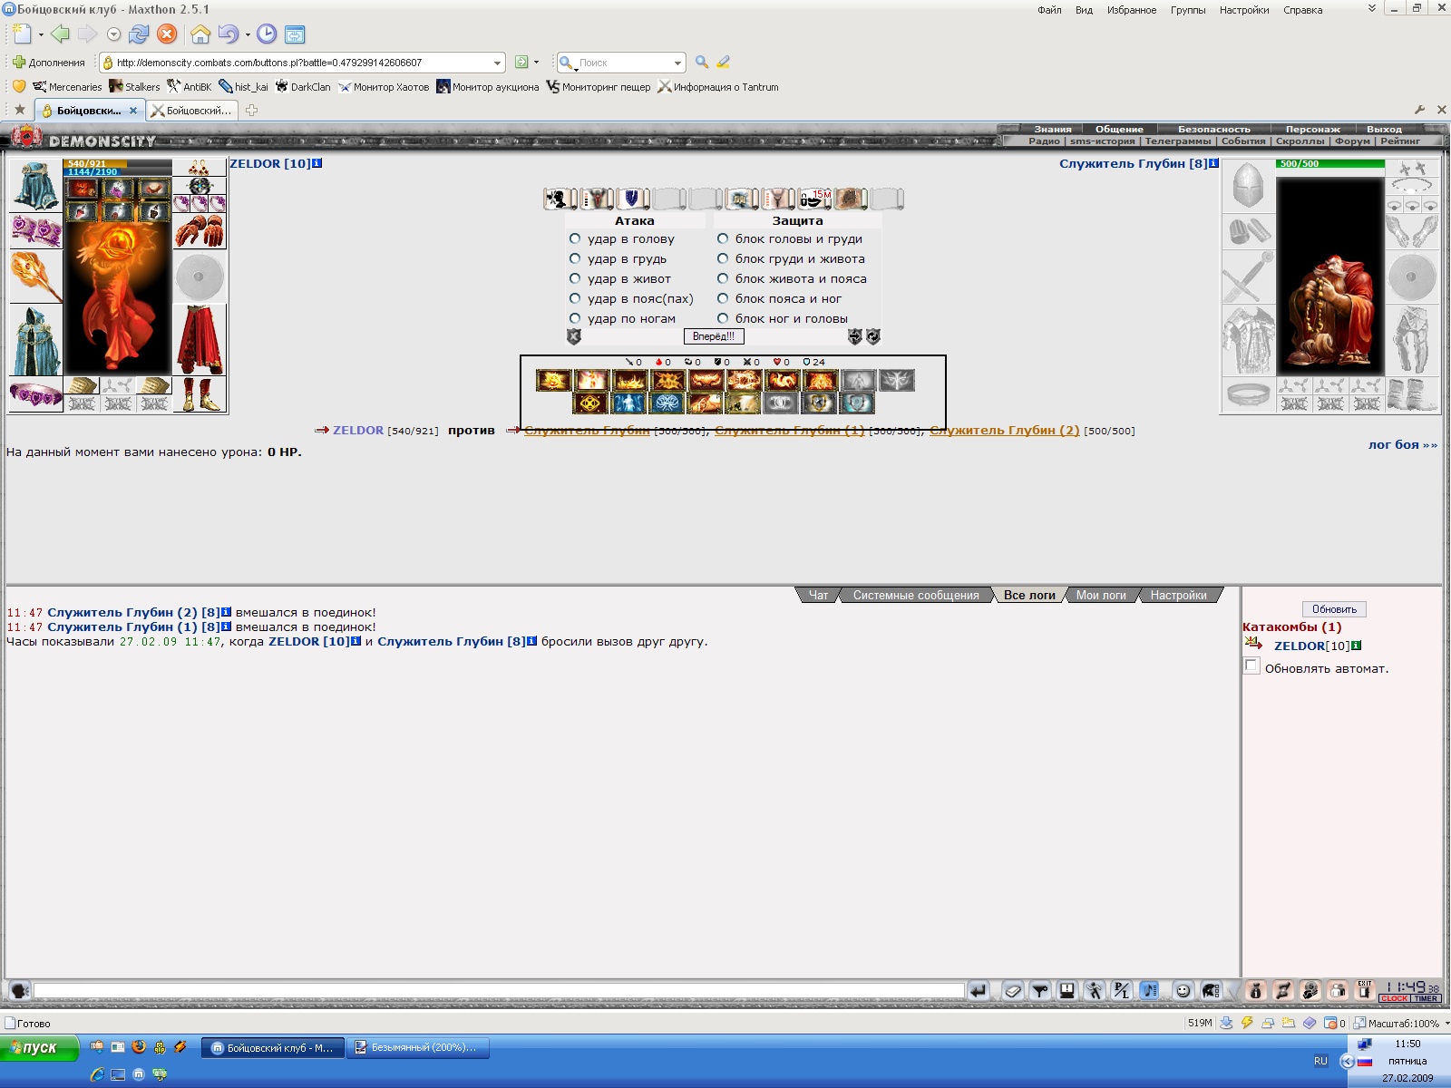Expand the Go button dropdown arrow
Image resolution: width=1451 pixels, height=1088 pixels.
coord(536,63)
